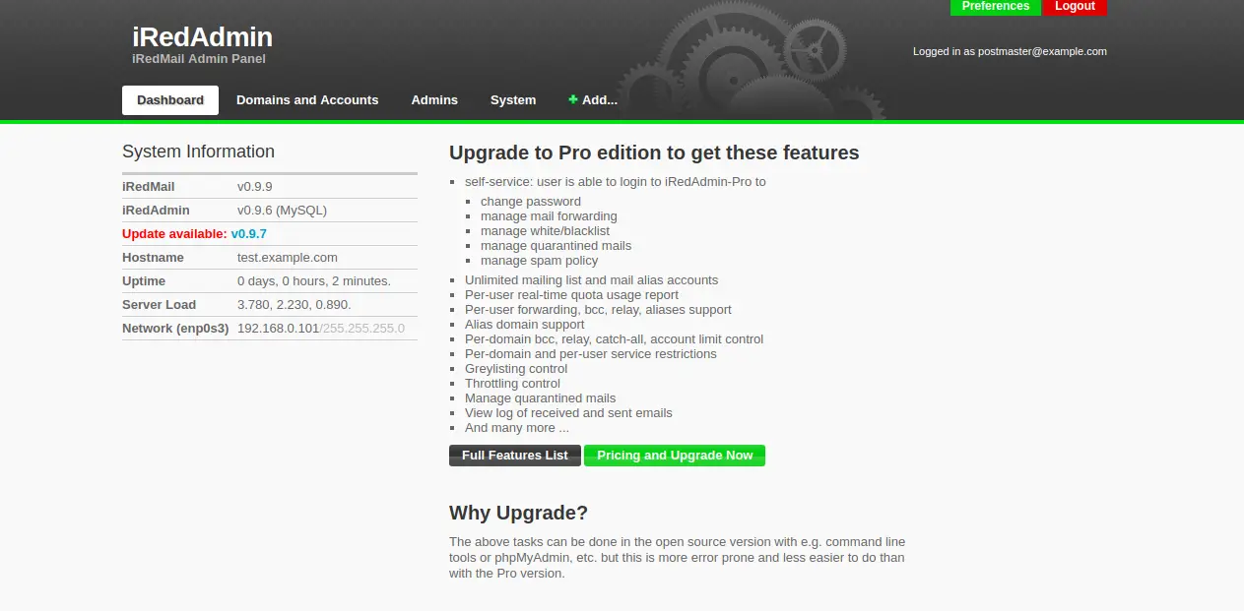Click View log of received and sent emails
Viewport: 1244px width, 611px height.
568,413
